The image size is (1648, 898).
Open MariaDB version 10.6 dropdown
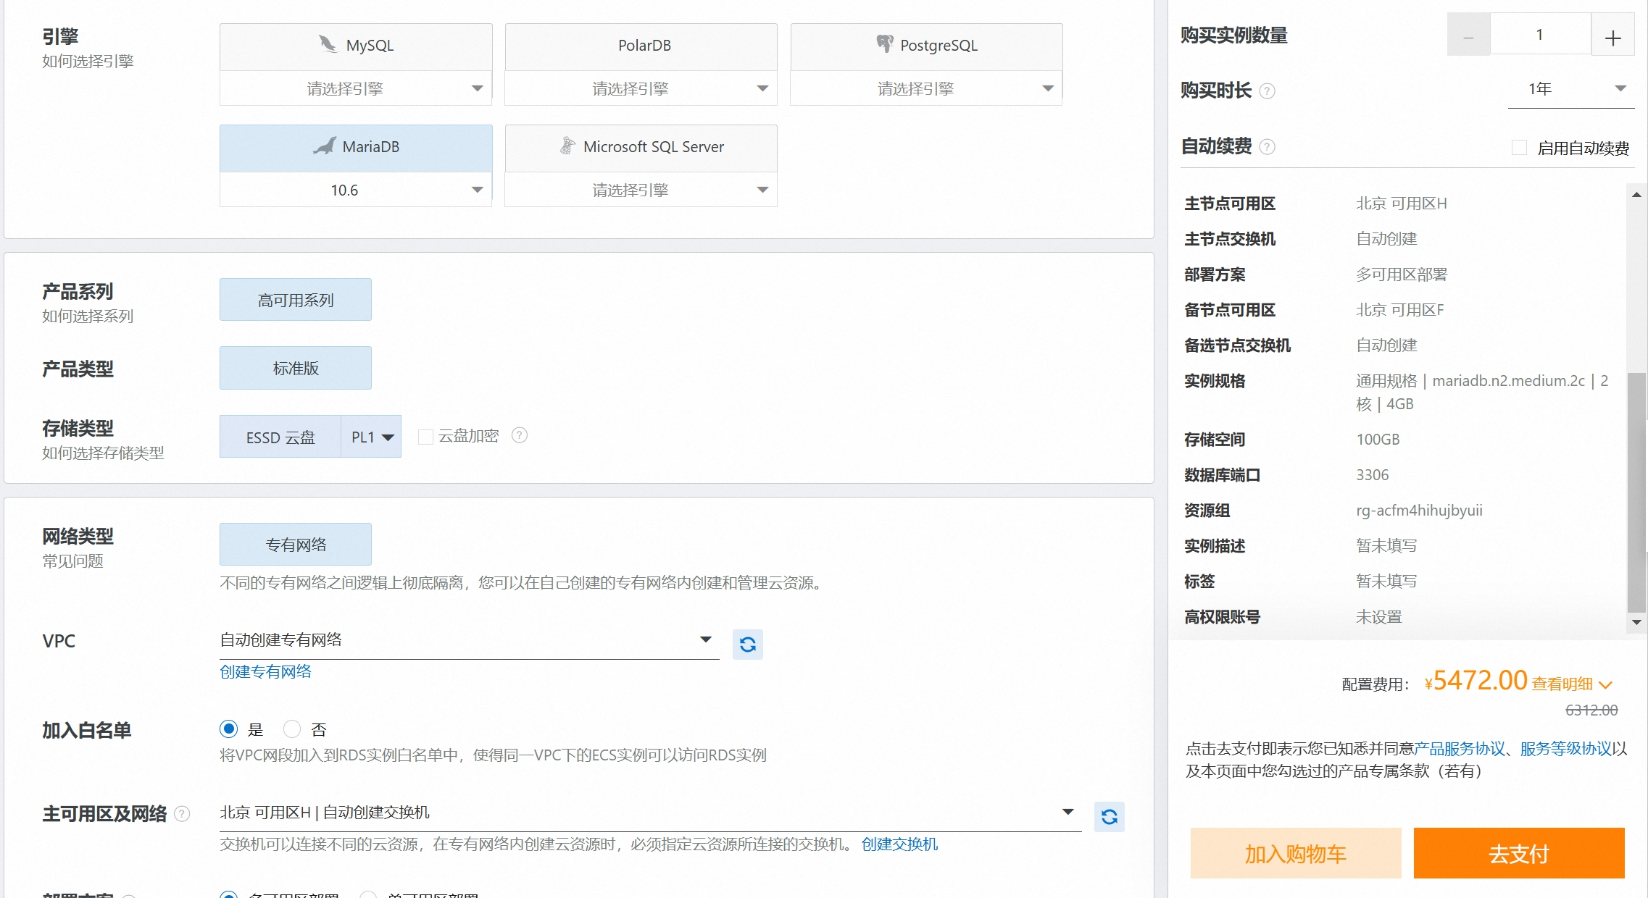pyautogui.click(x=355, y=190)
